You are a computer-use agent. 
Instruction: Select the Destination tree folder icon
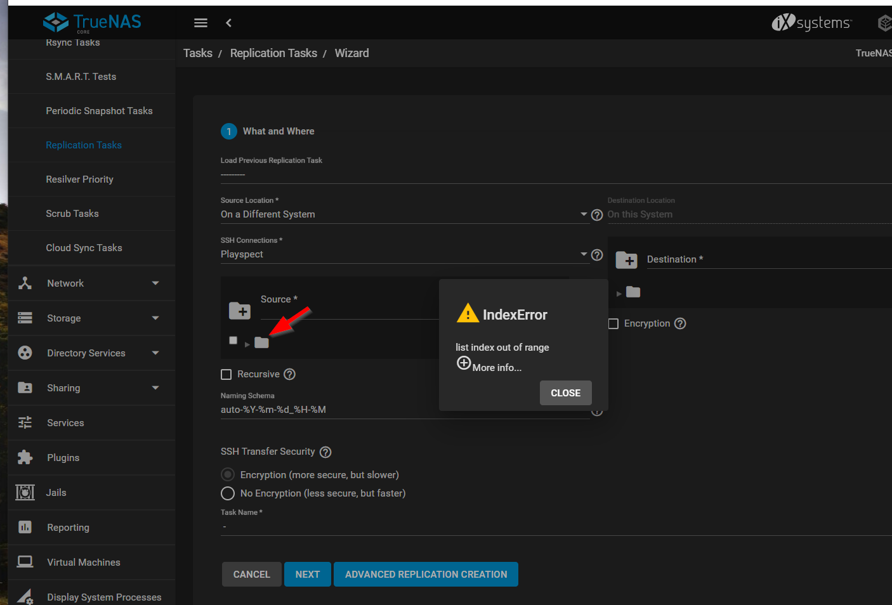tap(633, 292)
